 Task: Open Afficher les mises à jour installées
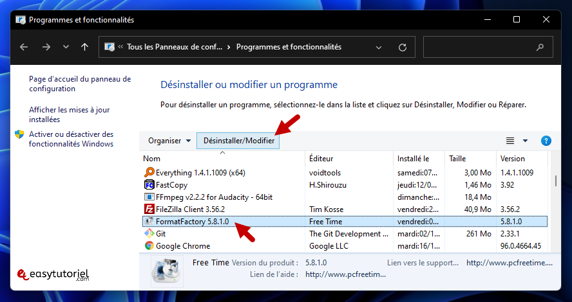[70, 114]
